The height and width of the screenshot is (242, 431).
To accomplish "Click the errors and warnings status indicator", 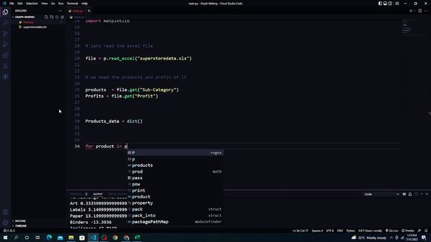I will [9, 231].
